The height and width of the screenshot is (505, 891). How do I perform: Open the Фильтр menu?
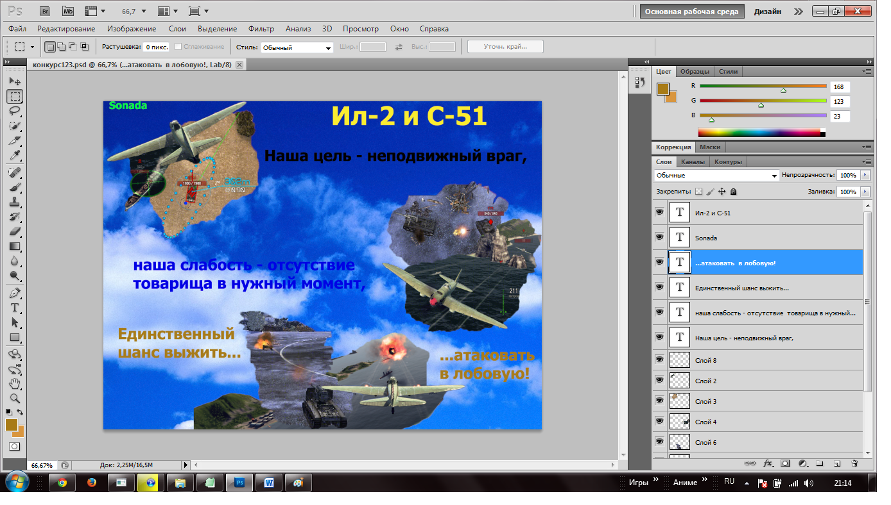pos(261,29)
